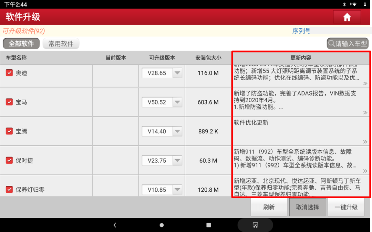Image resolution: width=372 pixels, height=232 pixels.
Task: Open version dropdown V14.40 for 宝腾
Action: 162,131
